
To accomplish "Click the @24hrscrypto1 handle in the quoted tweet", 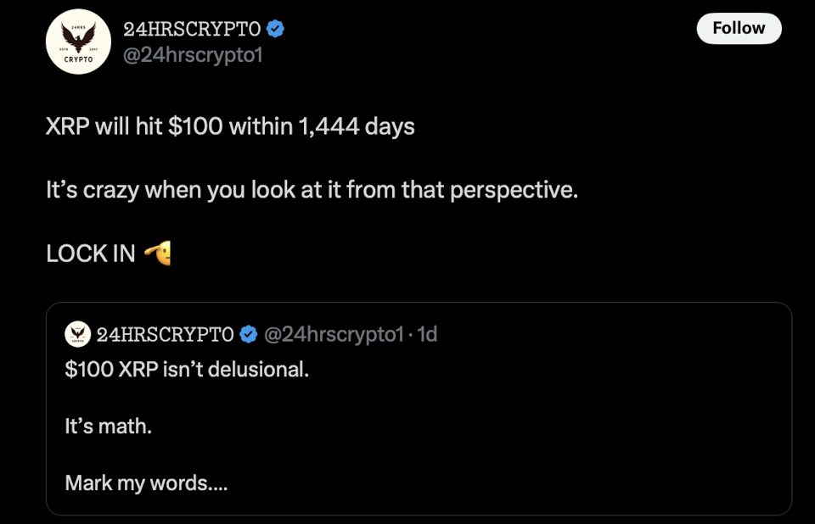I will click(x=335, y=334).
